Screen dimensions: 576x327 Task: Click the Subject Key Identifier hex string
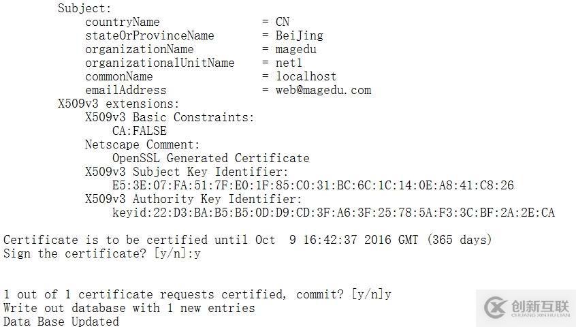point(313,185)
